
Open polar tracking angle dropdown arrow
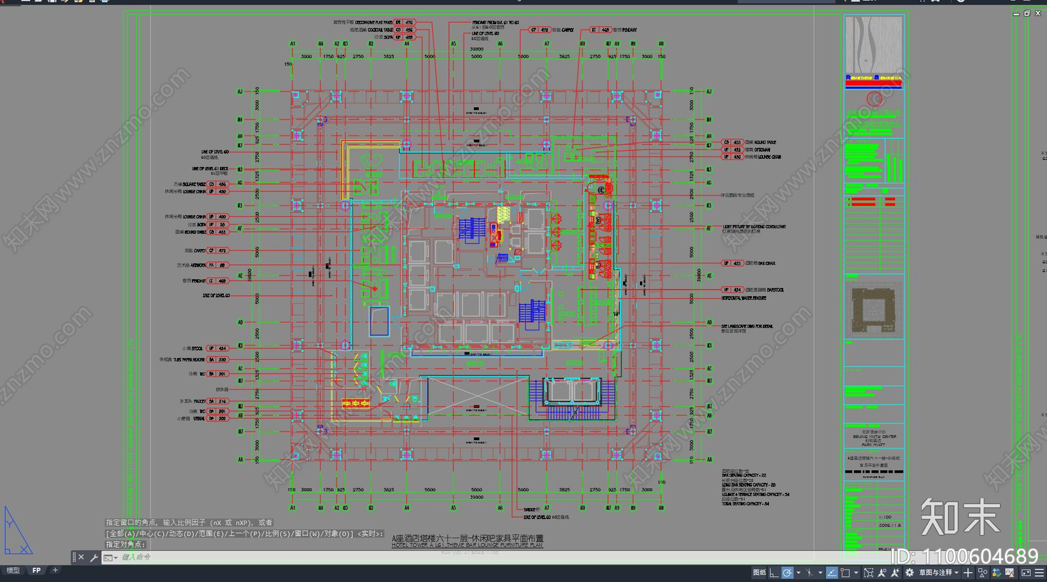pyautogui.click(x=798, y=573)
